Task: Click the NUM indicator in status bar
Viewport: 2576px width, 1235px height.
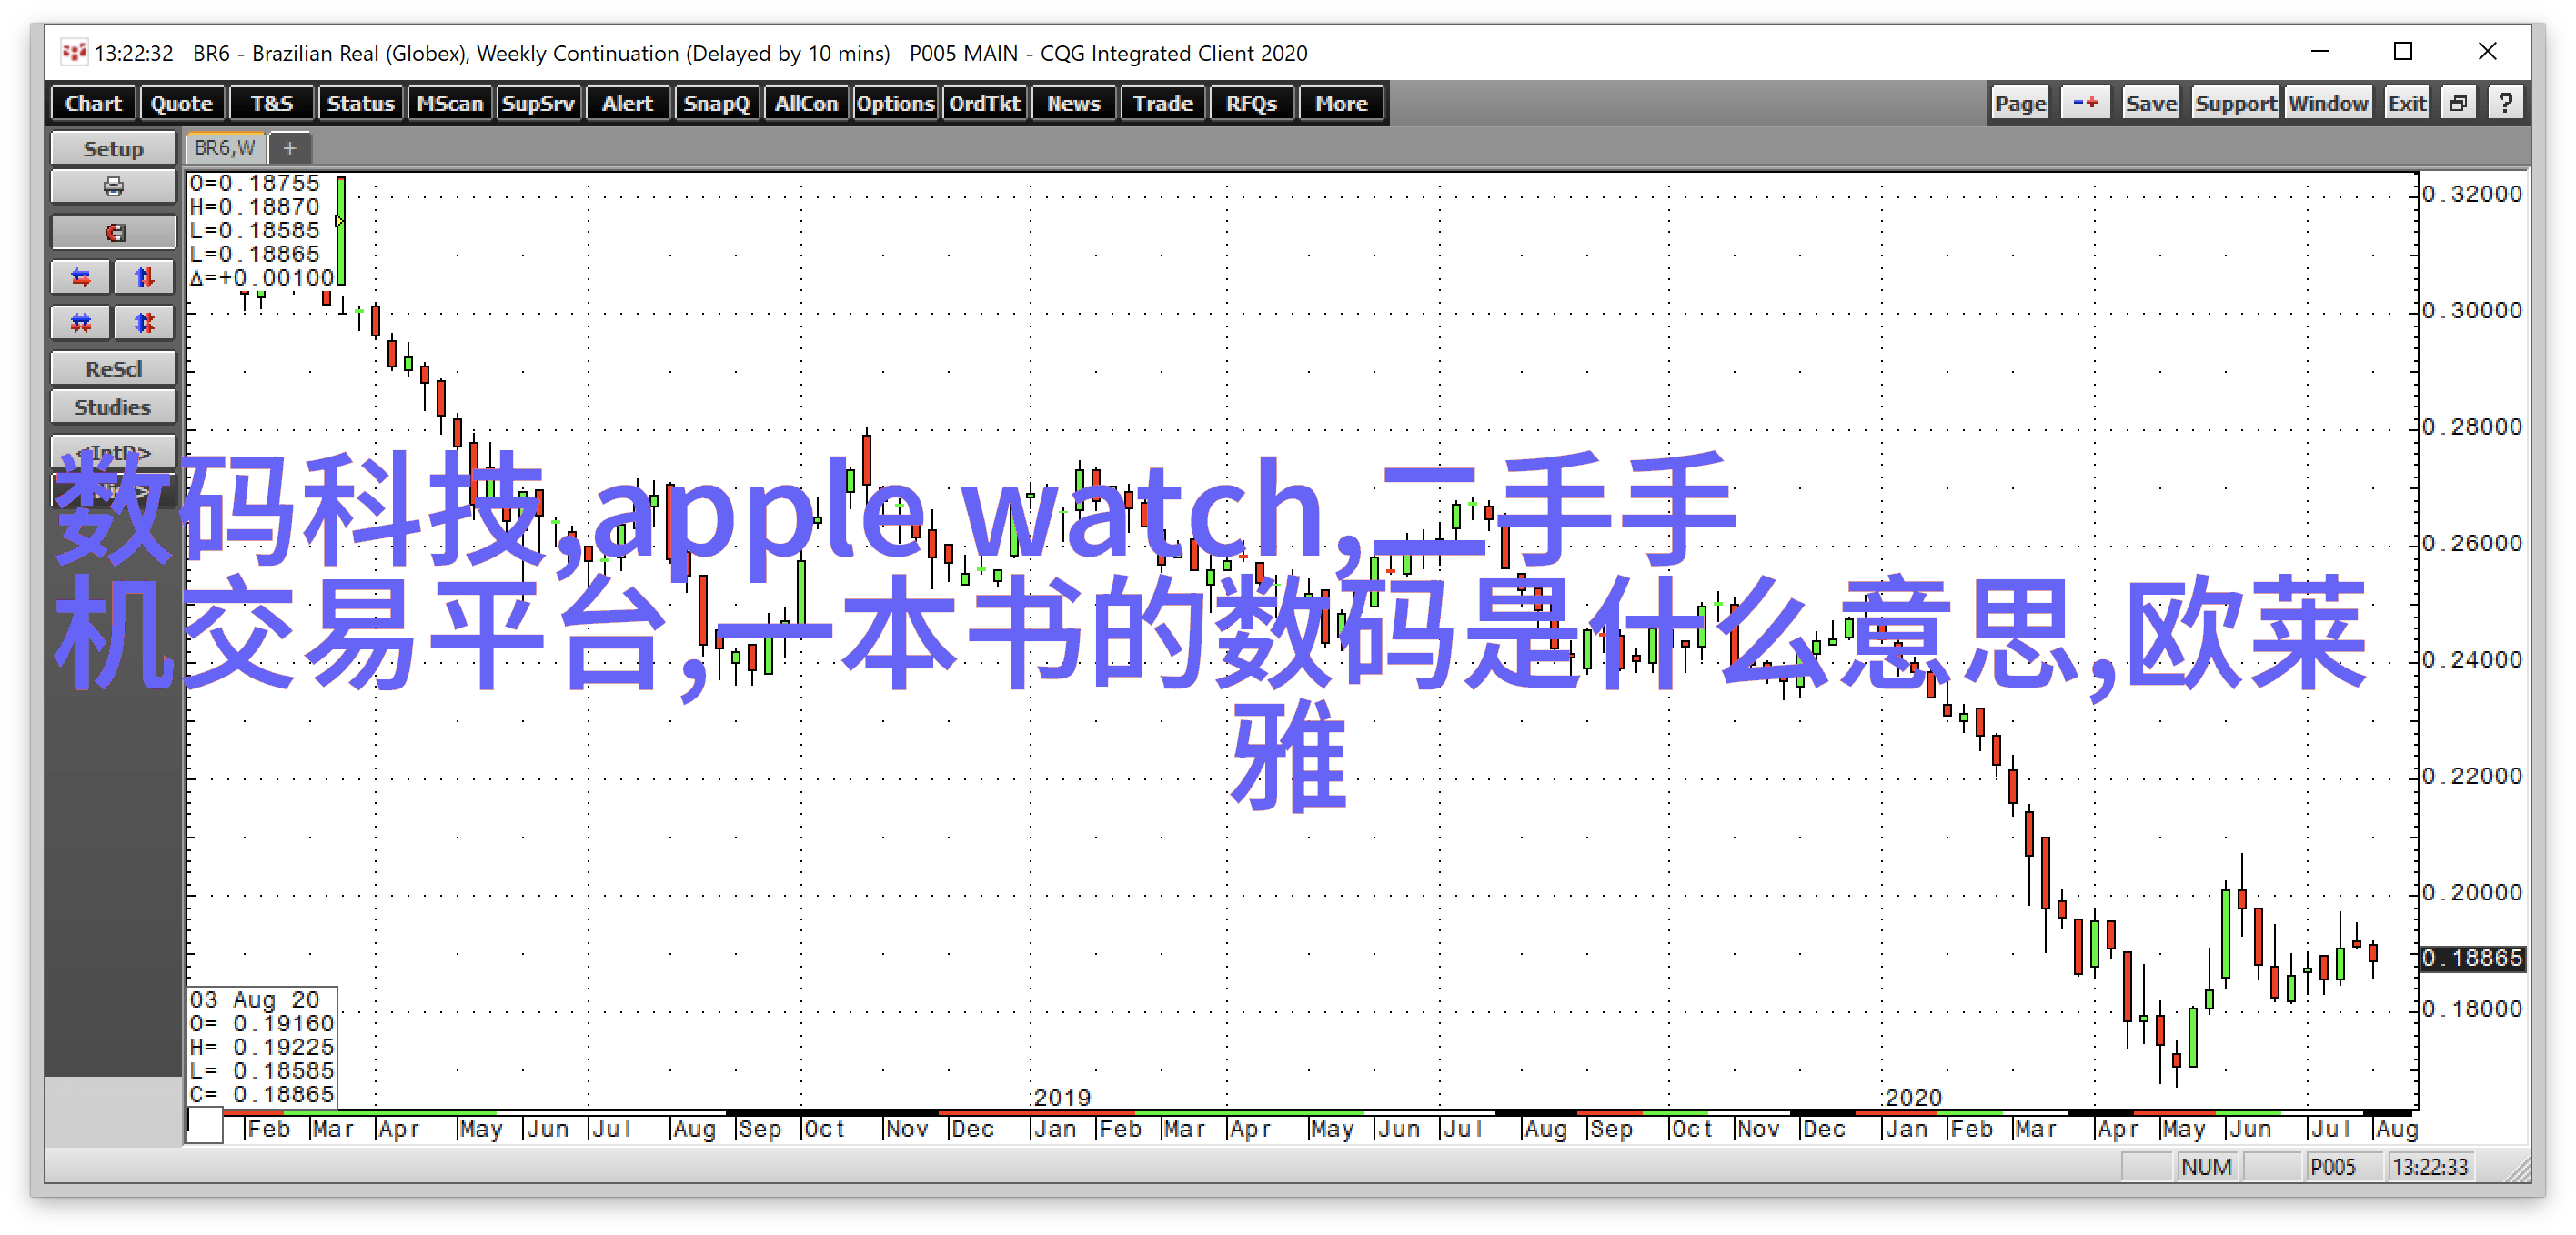Action: [x=2206, y=1167]
